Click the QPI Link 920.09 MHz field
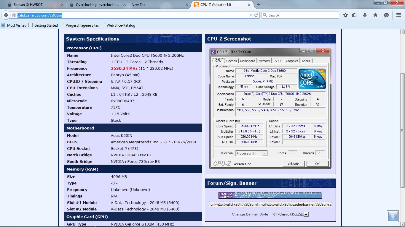 pos(250,142)
